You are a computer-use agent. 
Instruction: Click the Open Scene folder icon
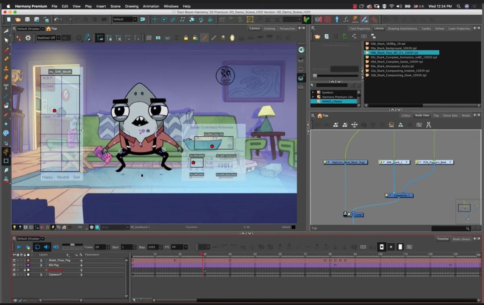pyautogui.click(x=18, y=20)
